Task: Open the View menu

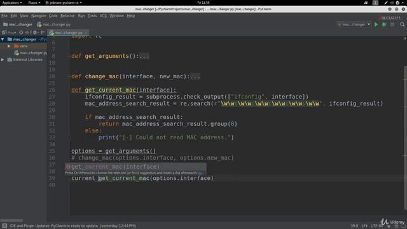Action: (24, 16)
